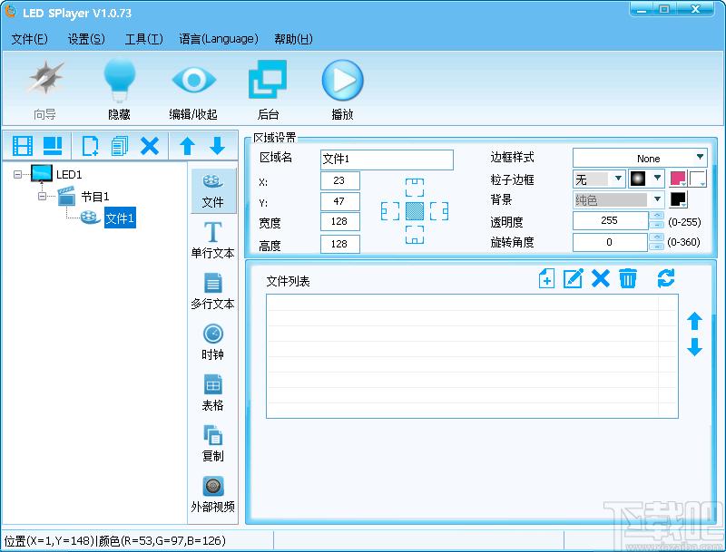Click the 高度 height field

click(339, 244)
